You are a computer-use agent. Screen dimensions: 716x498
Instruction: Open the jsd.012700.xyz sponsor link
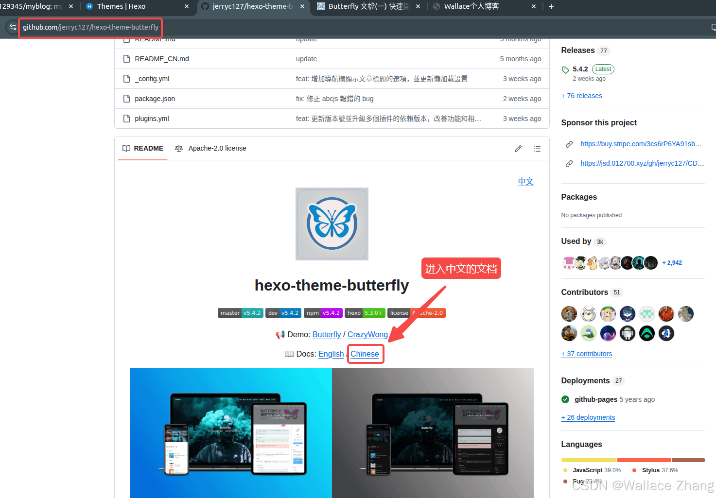[642, 163]
